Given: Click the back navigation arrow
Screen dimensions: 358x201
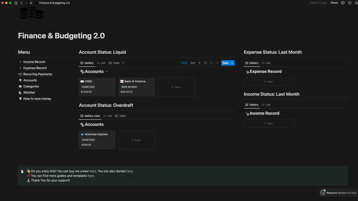Looking at the screenshot, I should click(x=21, y=3).
